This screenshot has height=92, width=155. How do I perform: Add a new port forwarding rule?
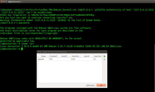104,56
